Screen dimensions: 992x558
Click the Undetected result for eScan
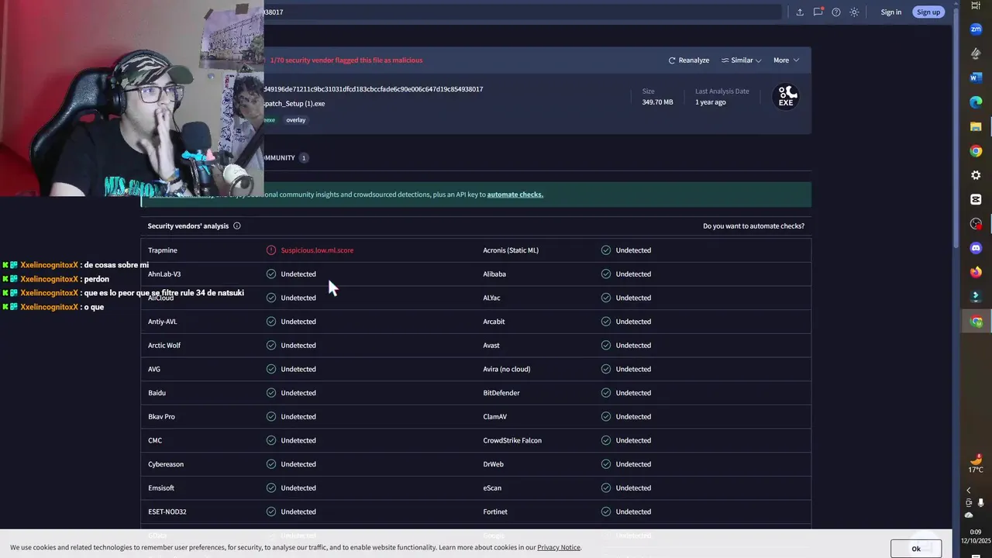tap(633, 488)
